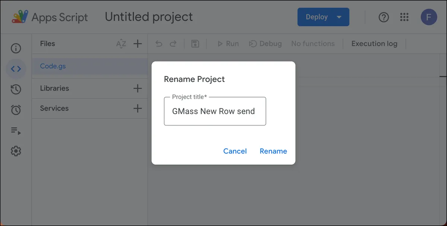Viewport: 447px width, 226px height.
Task: Select the Code.gs file
Action: (x=90, y=66)
